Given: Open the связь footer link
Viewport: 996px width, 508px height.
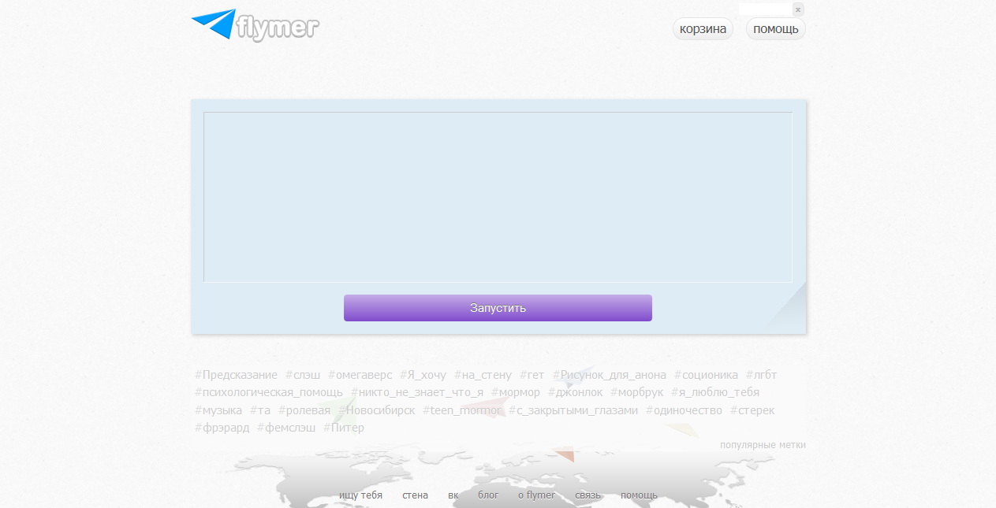Looking at the screenshot, I should pyautogui.click(x=588, y=495).
